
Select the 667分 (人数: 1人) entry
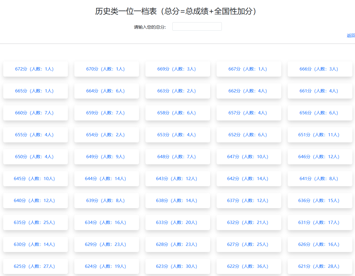point(249,69)
